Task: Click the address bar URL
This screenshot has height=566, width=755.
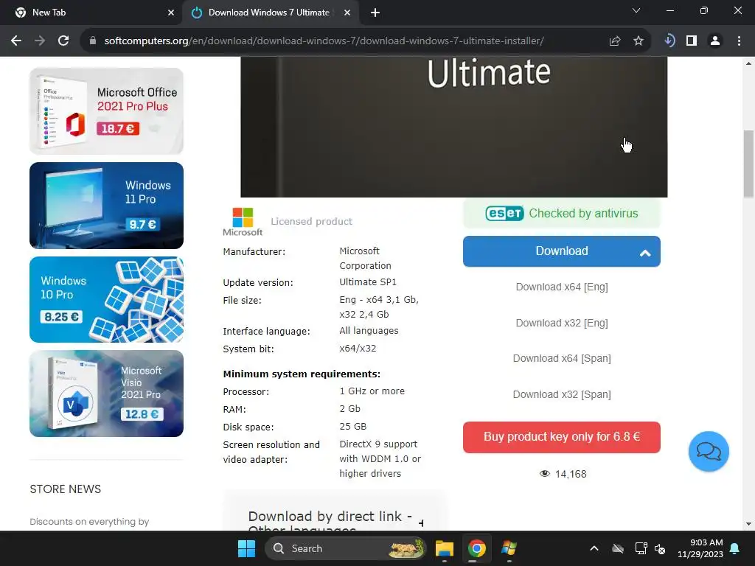Action: point(324,41)
